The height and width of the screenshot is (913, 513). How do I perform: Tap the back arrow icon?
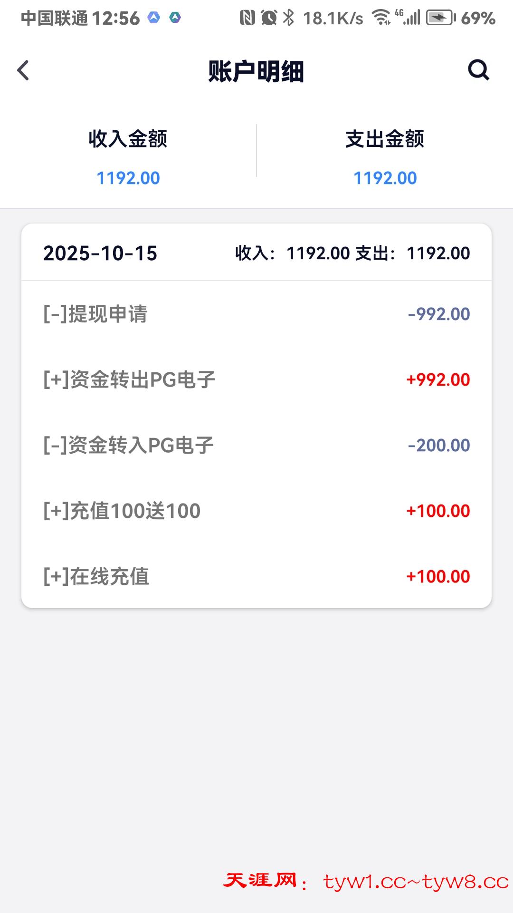click(23, 70)
